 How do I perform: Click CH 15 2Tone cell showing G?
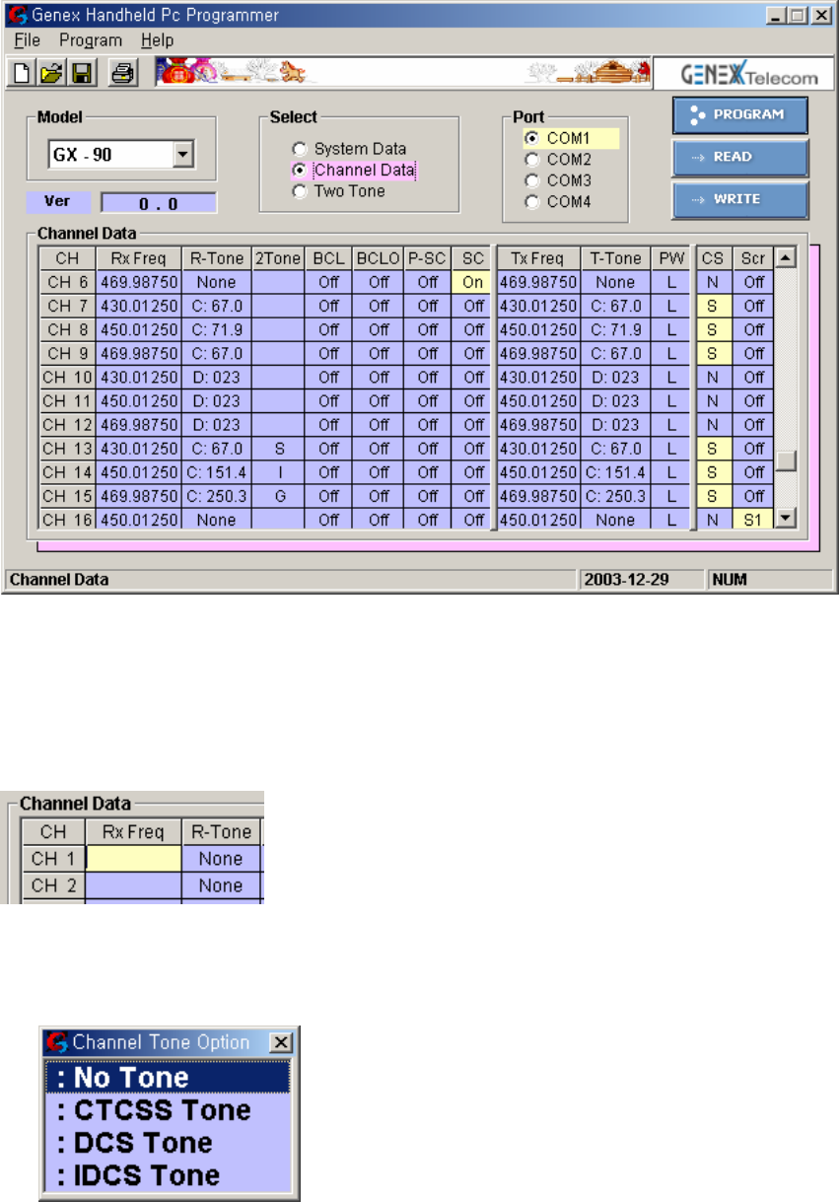[279, 496]
